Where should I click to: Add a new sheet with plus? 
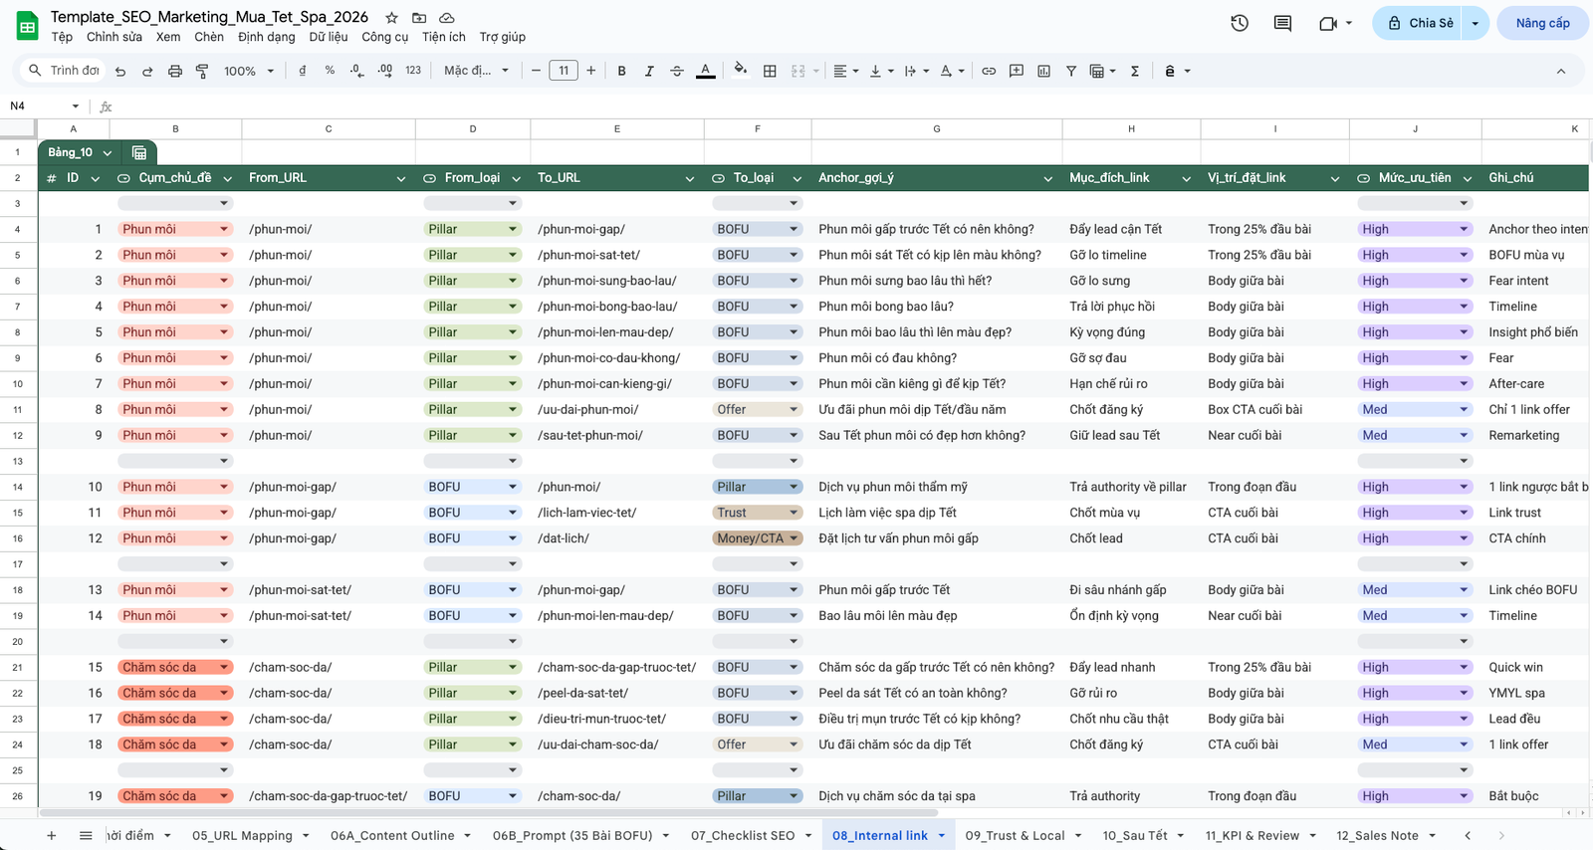coord(52,835)
